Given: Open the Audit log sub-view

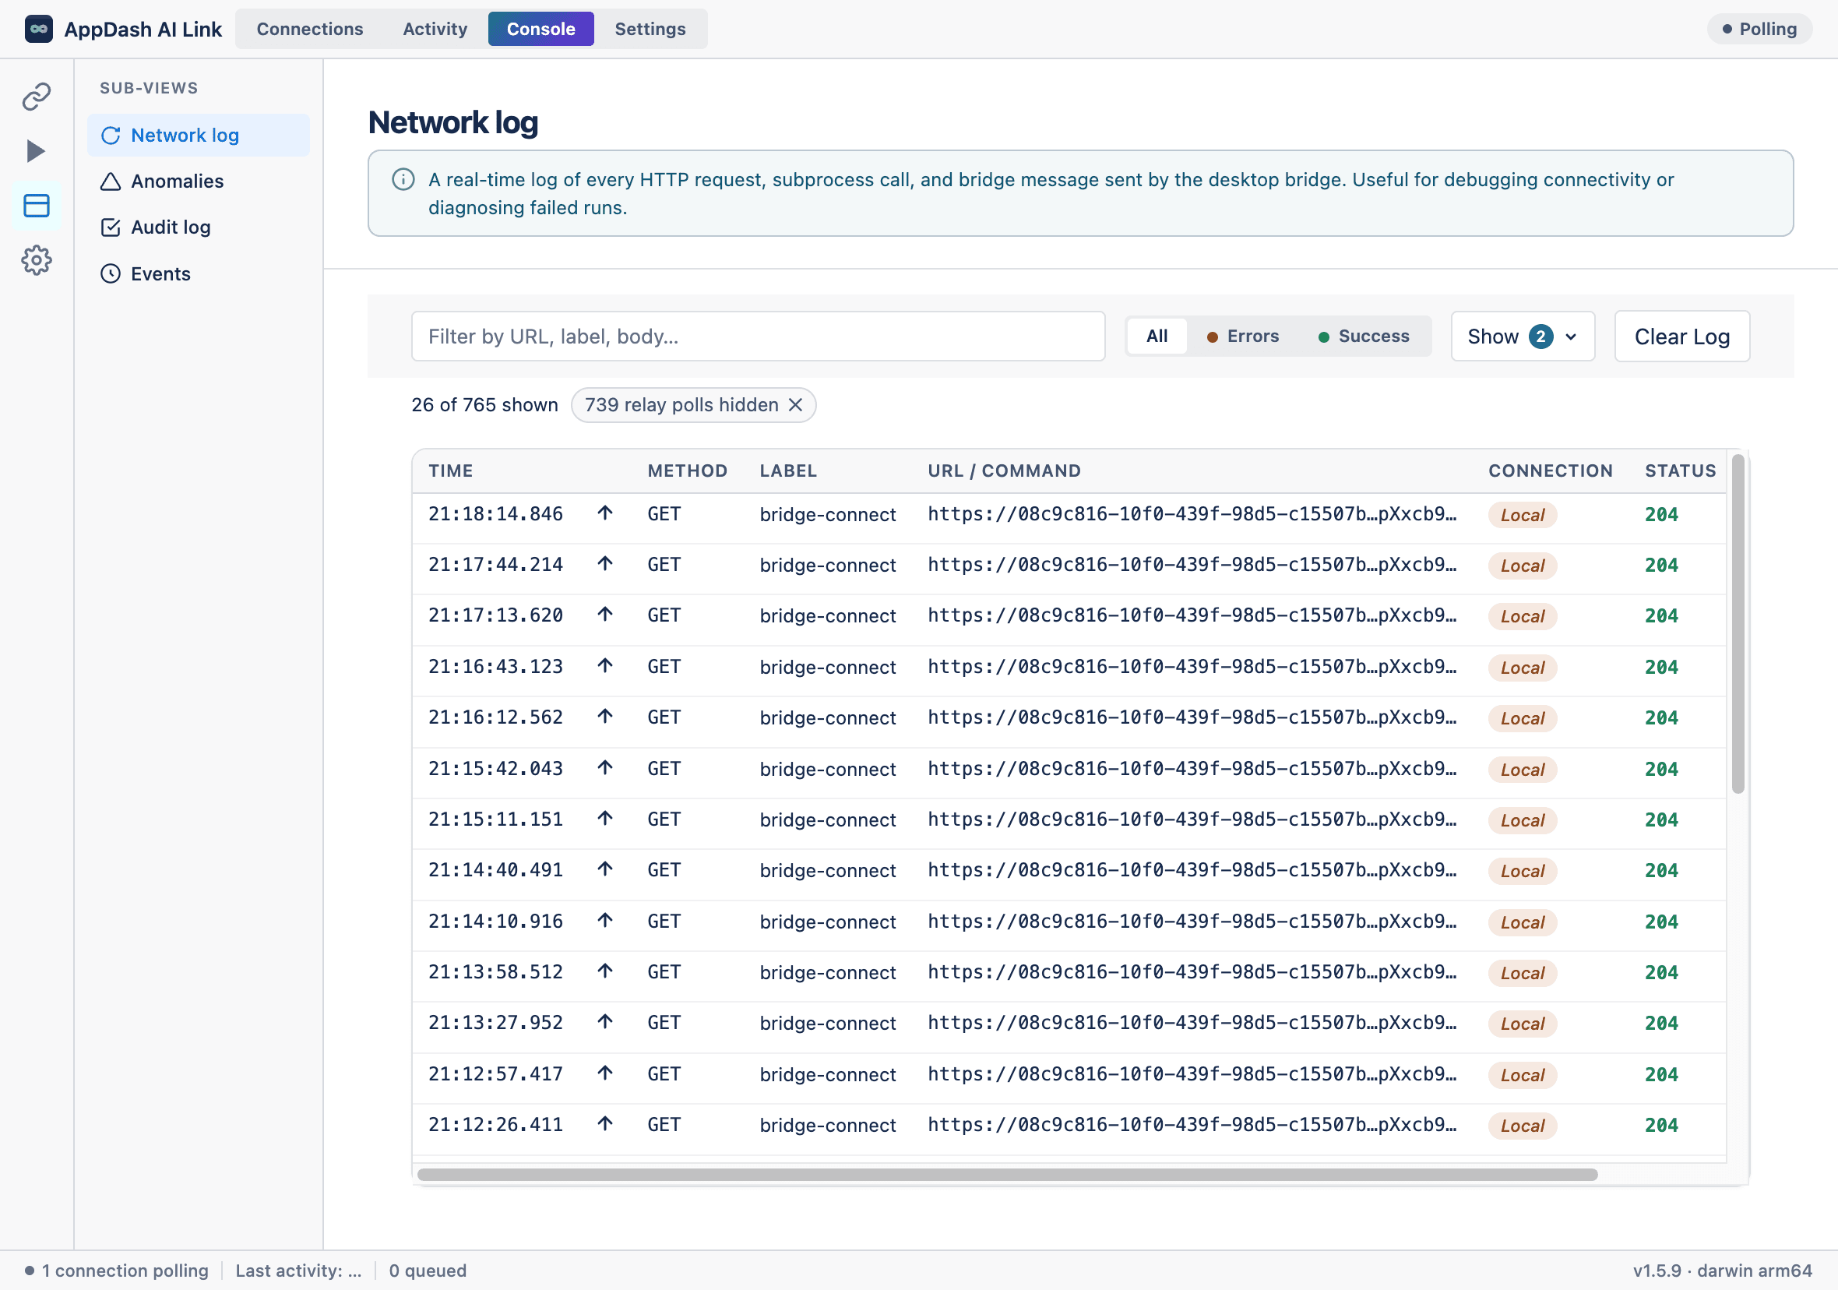Looking at the screenshot, I should click(199, 227).
